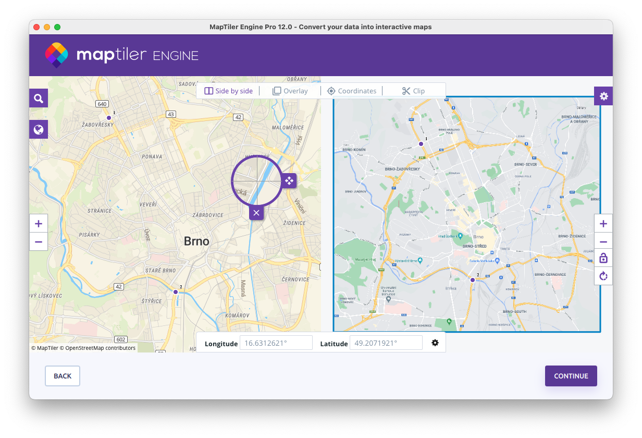Select the Coordinates tab
The image size is (642, 438).
coord(352,91)
